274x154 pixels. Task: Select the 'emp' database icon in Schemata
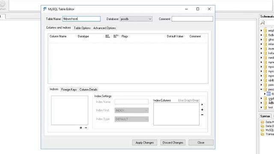pos(265,30)
